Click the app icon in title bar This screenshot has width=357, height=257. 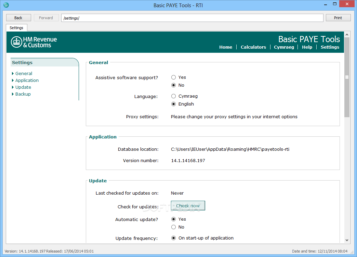pyautogui.click(x=6, y=5)
